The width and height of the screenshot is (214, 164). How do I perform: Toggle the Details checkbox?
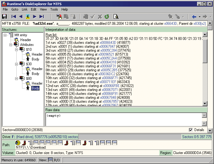191,130
